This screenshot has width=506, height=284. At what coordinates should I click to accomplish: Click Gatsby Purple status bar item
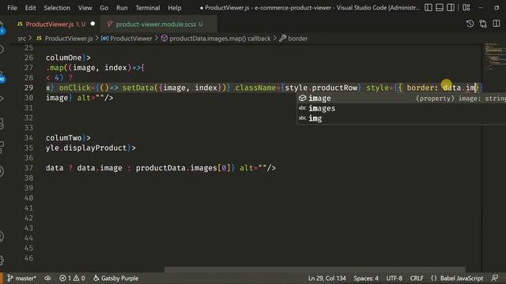pos(116,278)
